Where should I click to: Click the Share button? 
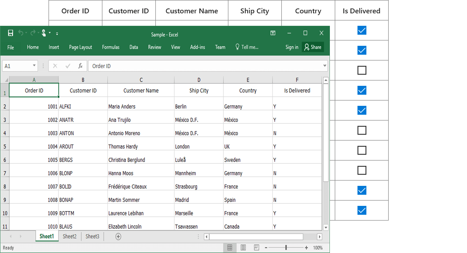pyautogui.click(x=313, y=47)
